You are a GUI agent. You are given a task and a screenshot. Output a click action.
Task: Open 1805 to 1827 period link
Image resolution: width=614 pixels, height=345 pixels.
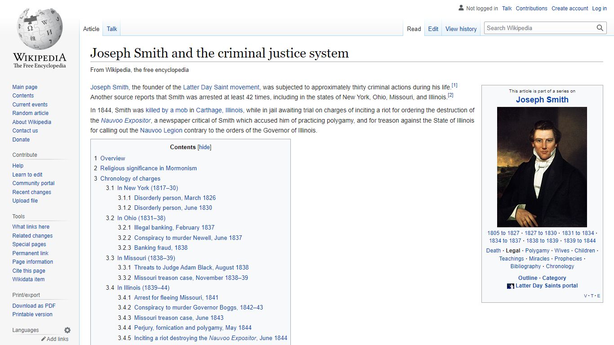coord(503,233)
